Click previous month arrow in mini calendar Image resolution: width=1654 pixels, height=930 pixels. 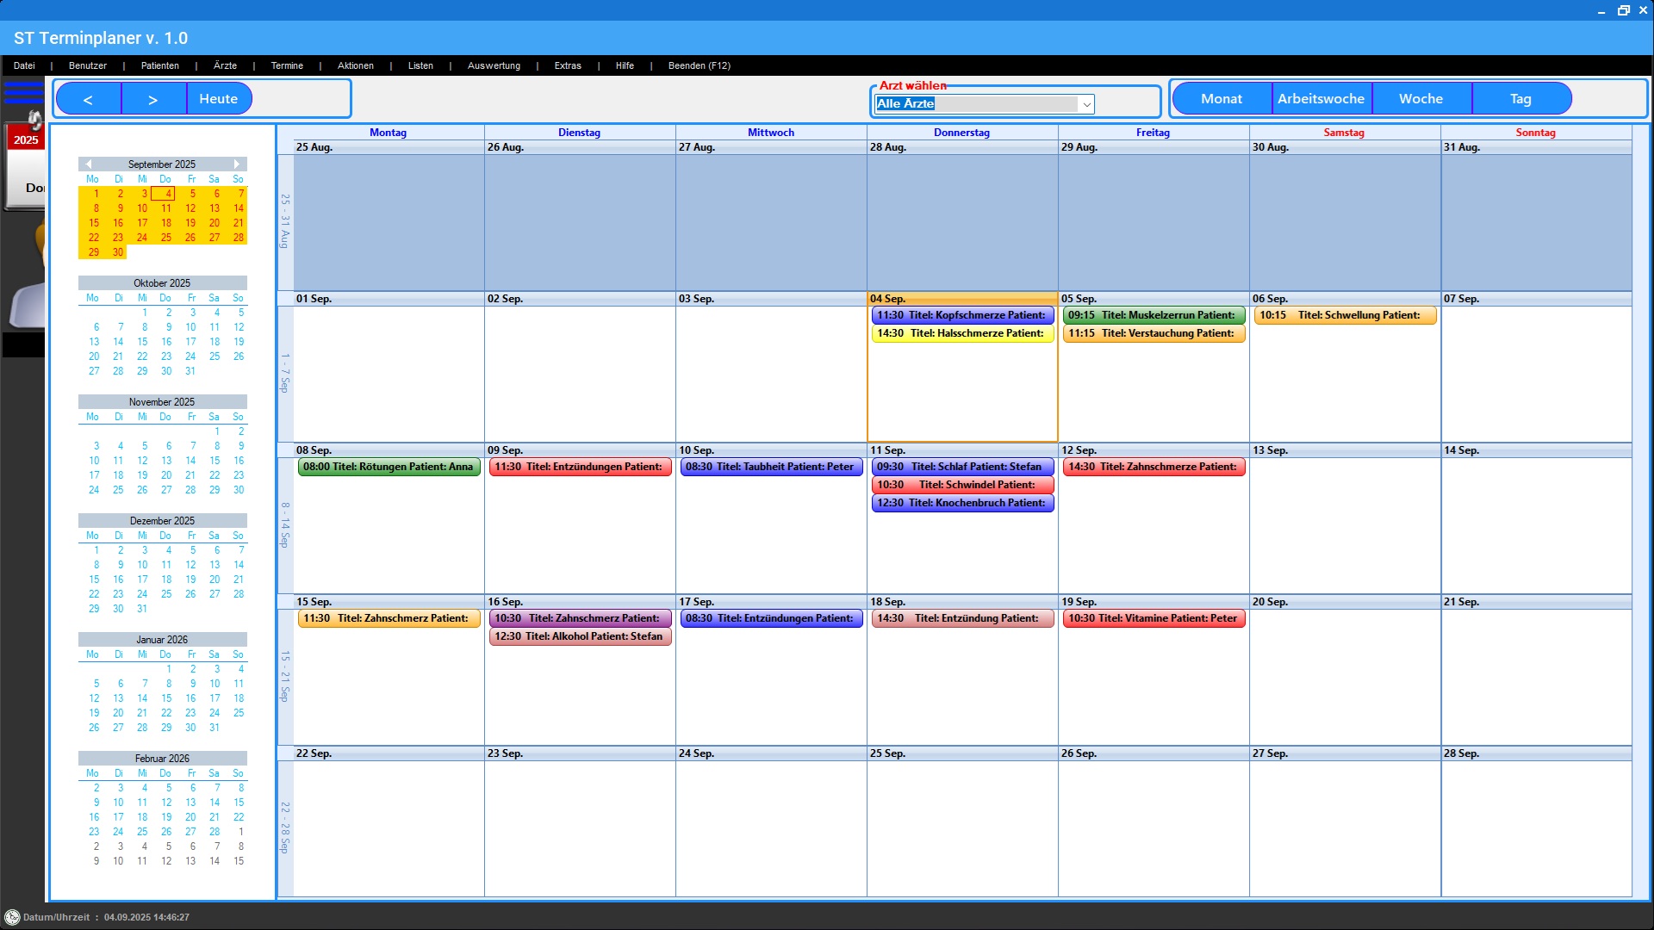point(88,164)
